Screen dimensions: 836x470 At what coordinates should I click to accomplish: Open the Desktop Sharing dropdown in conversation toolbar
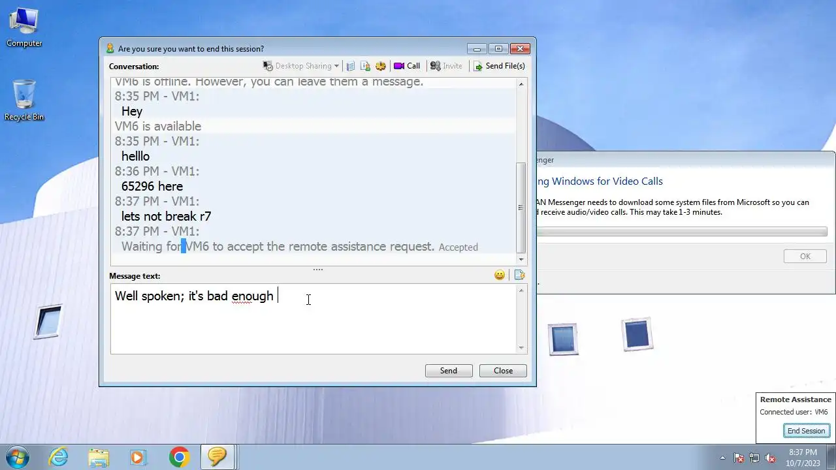tap(300, 66)
